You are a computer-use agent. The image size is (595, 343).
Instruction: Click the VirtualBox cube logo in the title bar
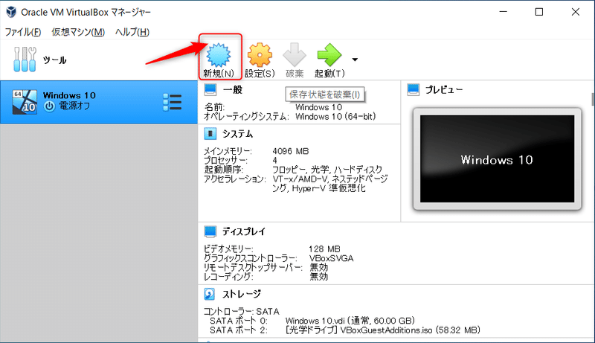[x=11, y=12]
